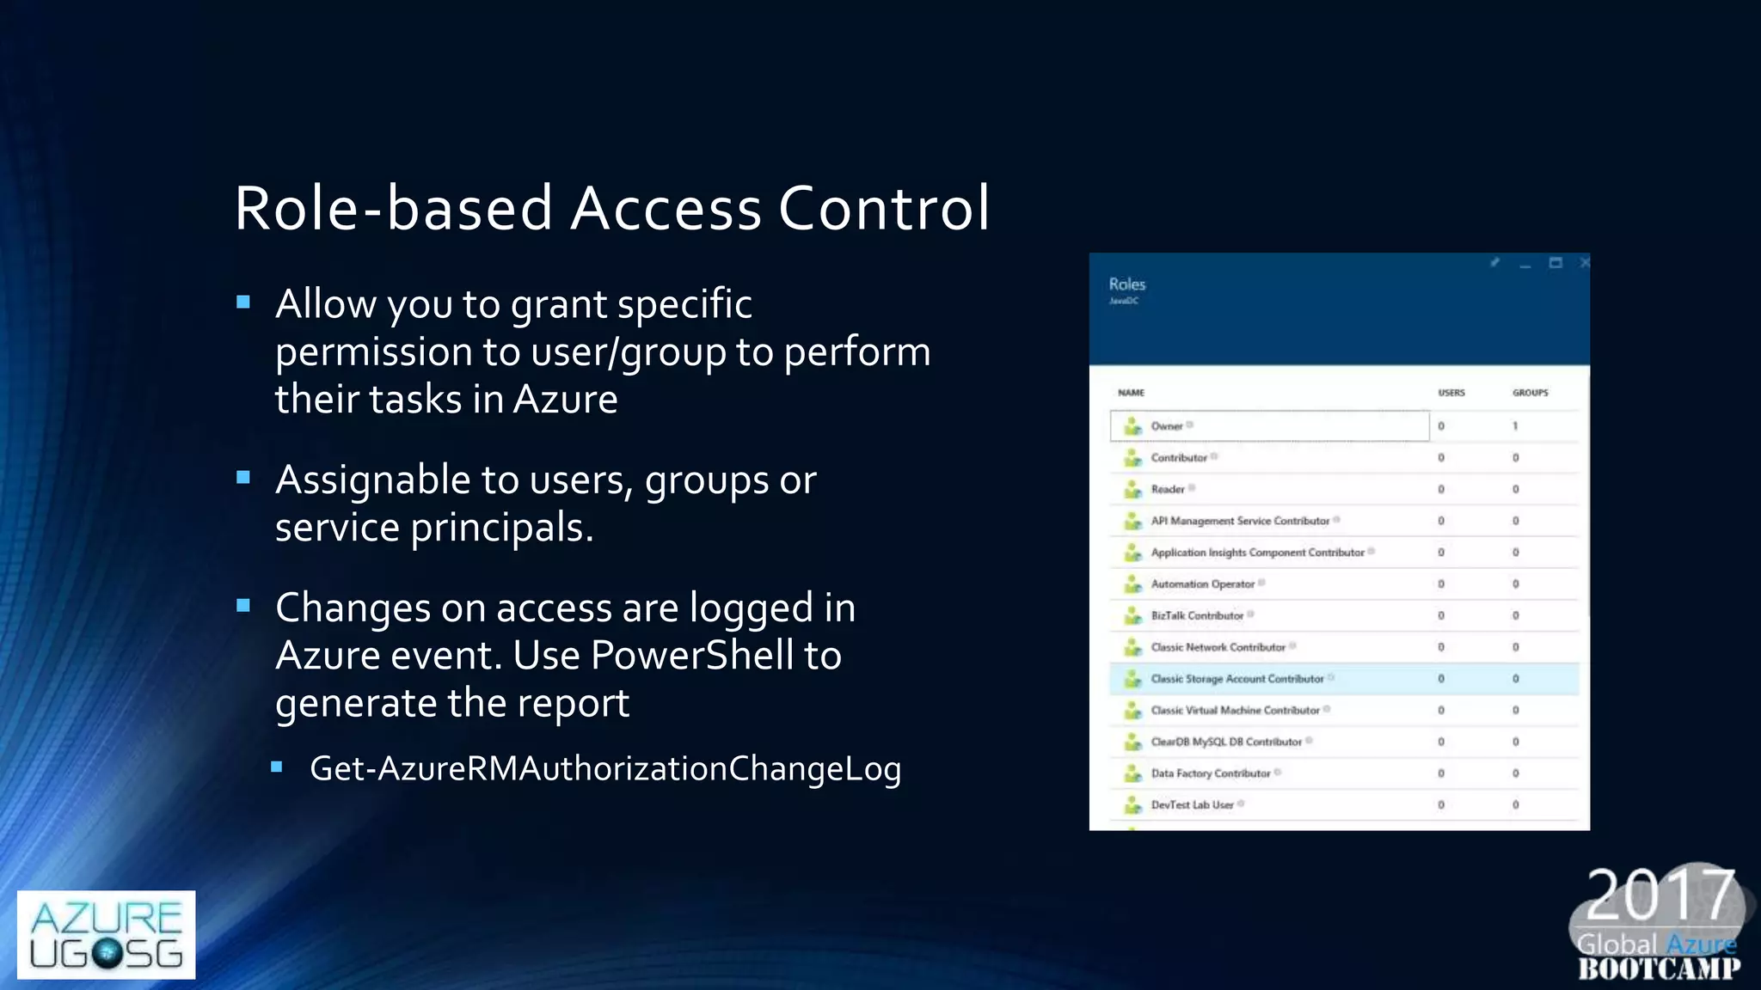
Task: Click the NAME column header
Action: click(x=1131, y=393)
